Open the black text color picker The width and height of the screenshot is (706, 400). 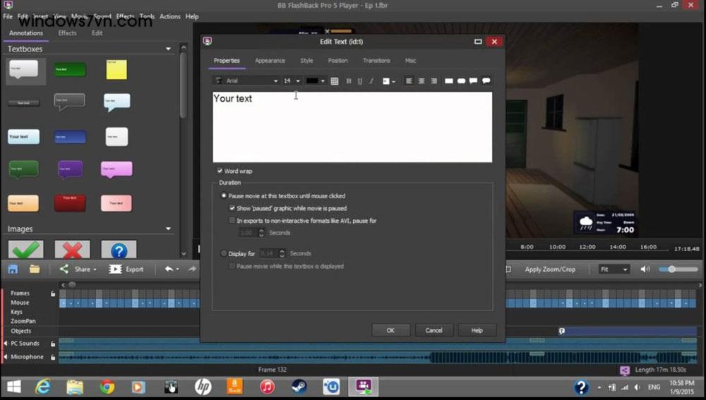[315, 81]
